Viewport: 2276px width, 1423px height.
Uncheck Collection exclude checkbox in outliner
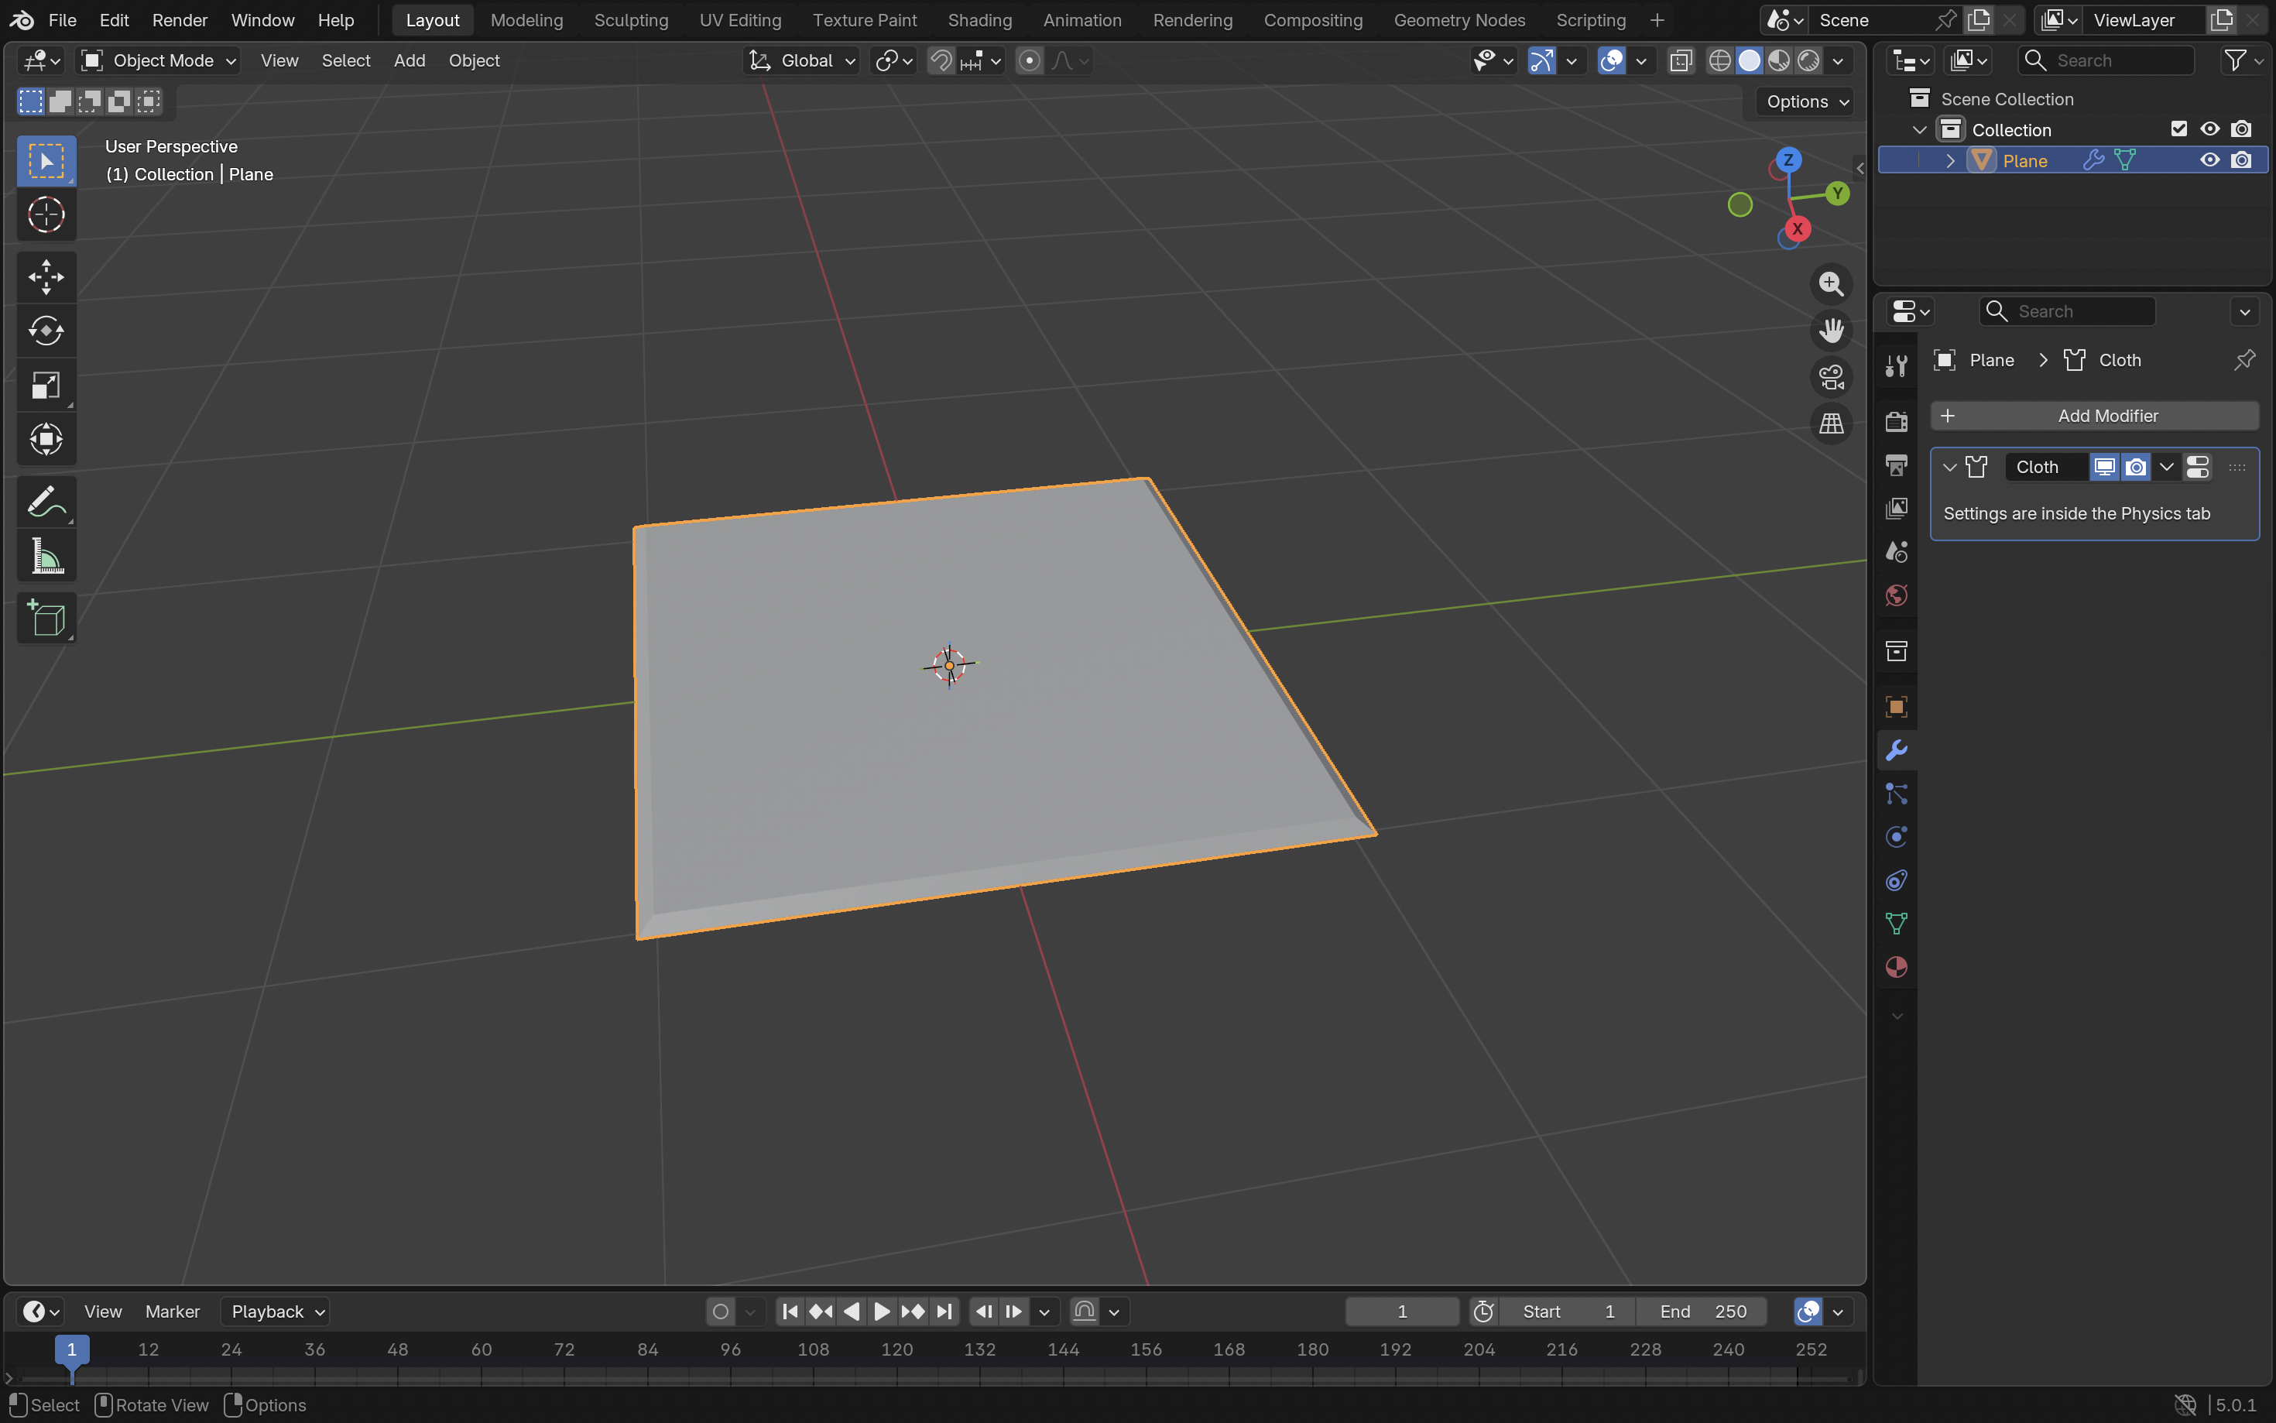pos(2178,129)
